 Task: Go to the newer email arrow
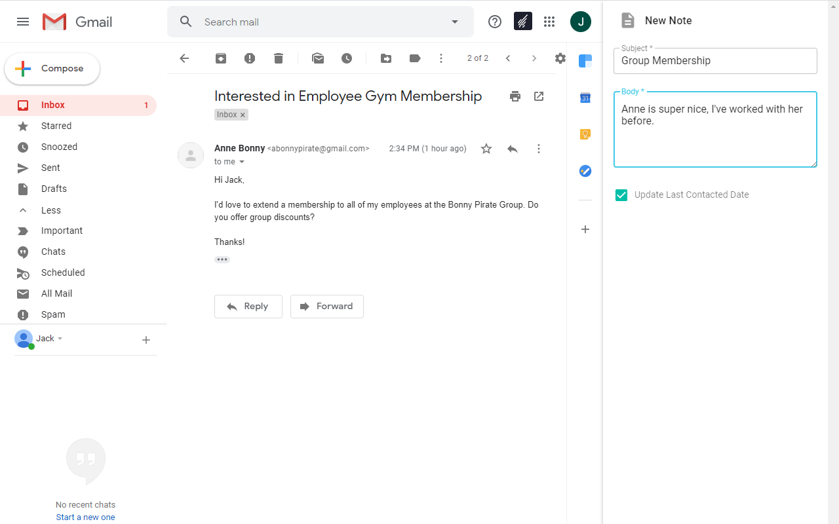[508, 58]
